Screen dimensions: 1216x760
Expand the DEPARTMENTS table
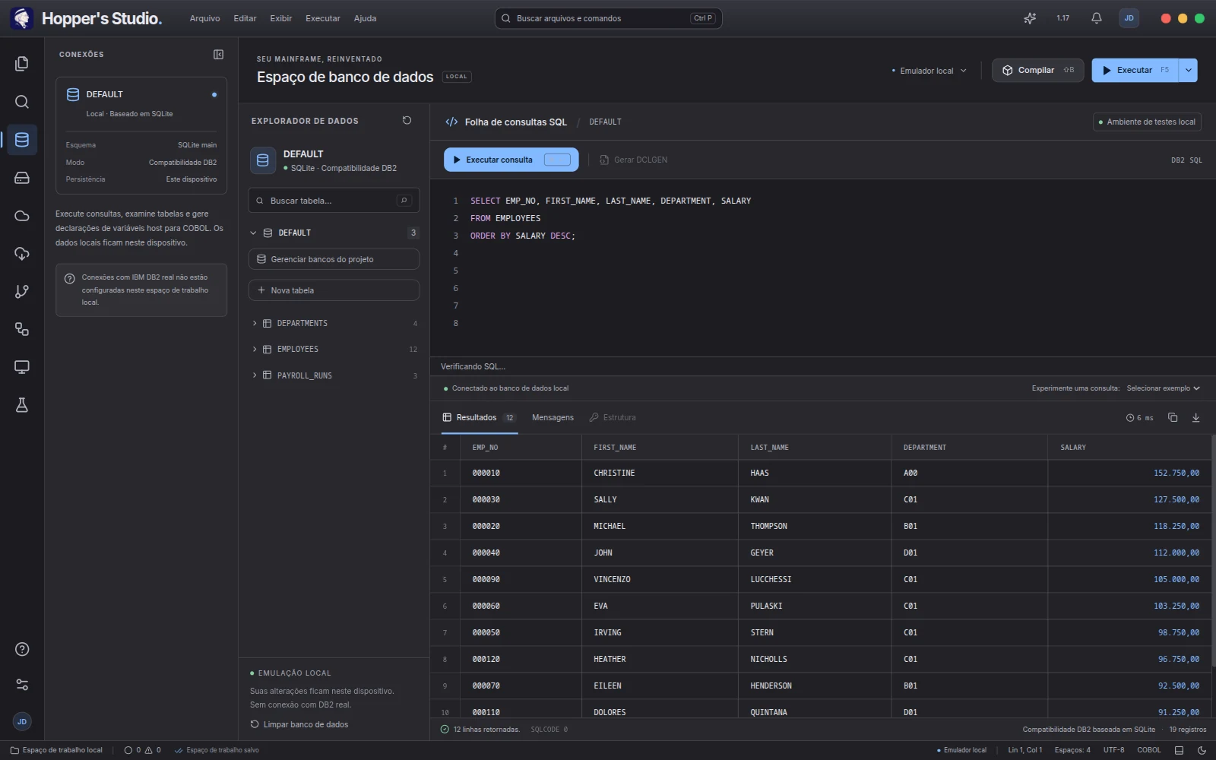click(255, 324)
